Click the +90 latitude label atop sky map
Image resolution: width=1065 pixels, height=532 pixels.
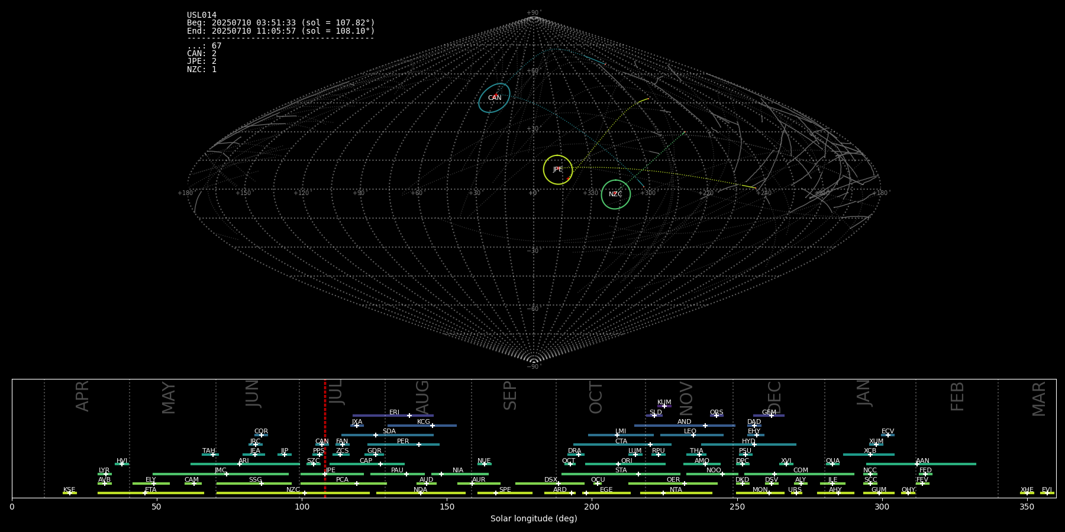534,13
